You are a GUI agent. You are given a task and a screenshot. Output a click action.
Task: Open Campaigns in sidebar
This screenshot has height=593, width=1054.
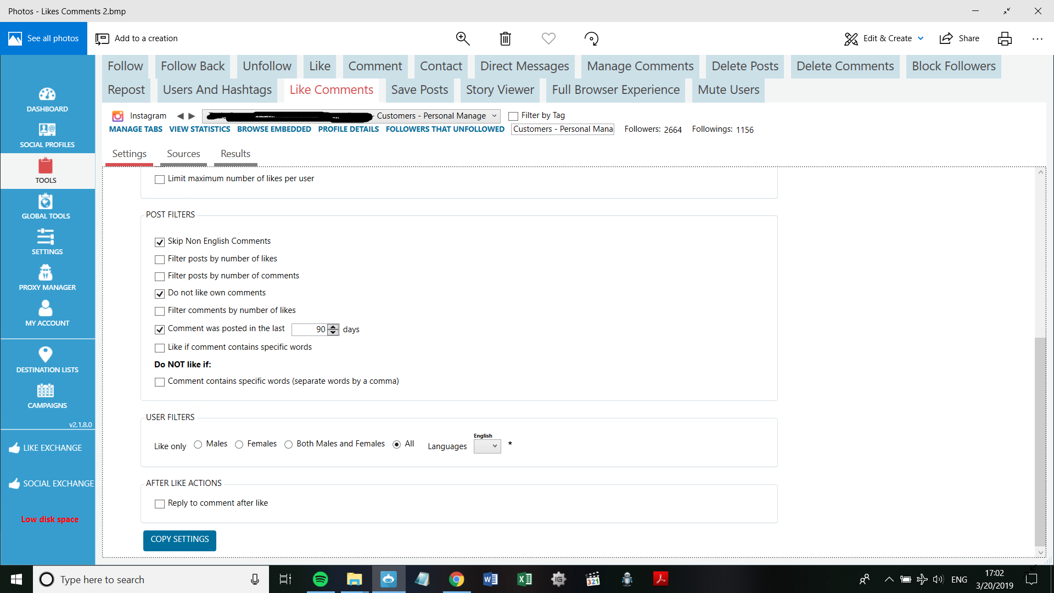pyautogui.click(x=47, y=396)
